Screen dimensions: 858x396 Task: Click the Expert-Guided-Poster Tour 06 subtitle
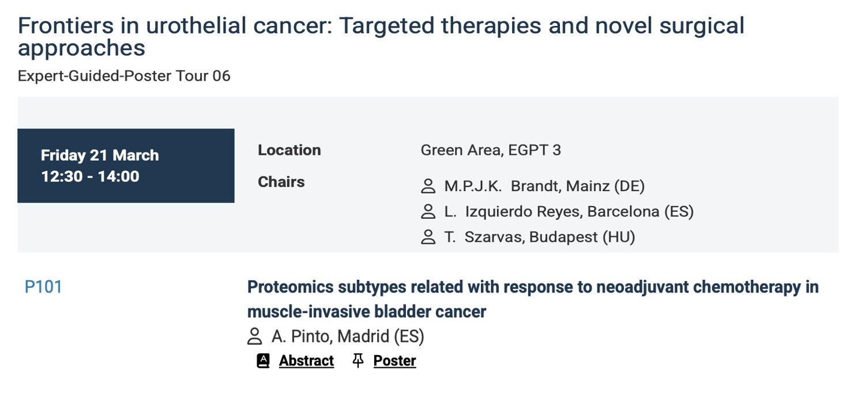click(124, 76)
